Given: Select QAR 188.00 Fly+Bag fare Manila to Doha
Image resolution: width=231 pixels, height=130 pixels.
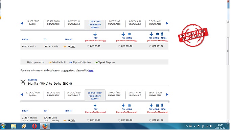Looking at the screenshot, I should 119,120.
